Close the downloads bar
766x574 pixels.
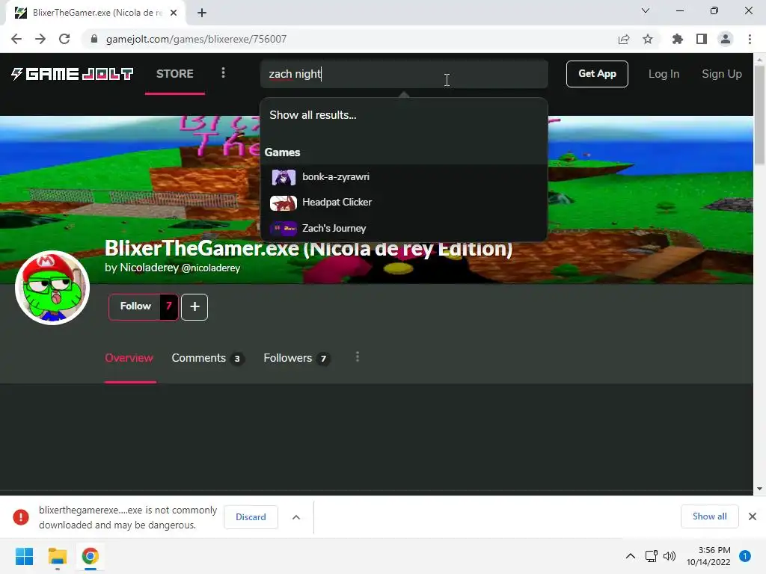(753, 516)
